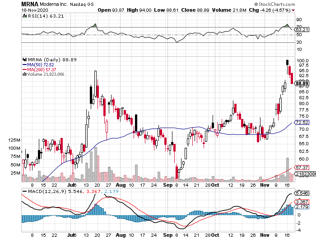This screenshot has width=316, height=239.
Task: Click the 2.179 MACD histogram axis tag
Action: tap(302, 207)
